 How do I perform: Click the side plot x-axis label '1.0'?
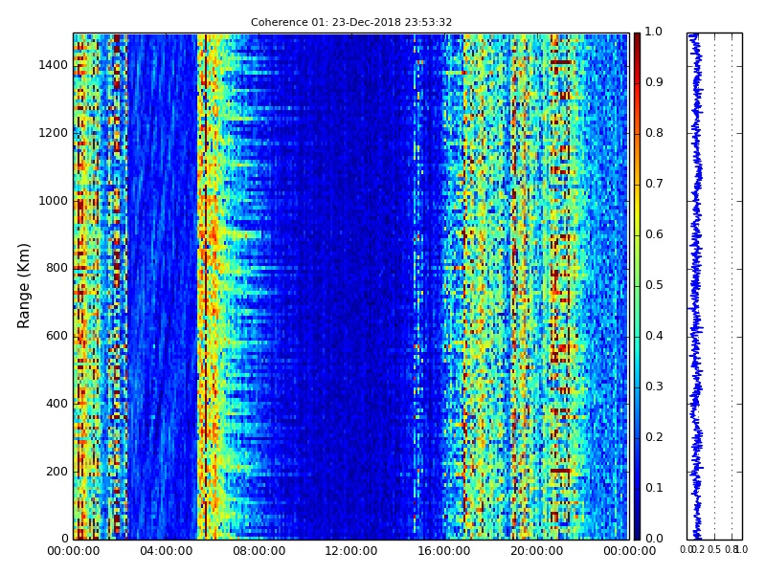tap(741, 549)
